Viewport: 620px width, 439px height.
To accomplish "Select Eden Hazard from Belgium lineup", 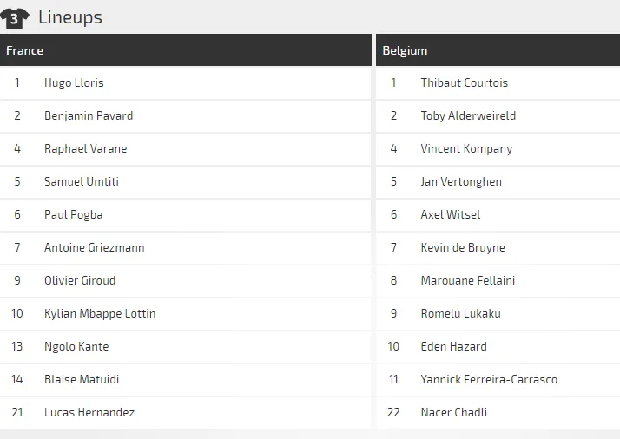I will [x=453, y=347].
